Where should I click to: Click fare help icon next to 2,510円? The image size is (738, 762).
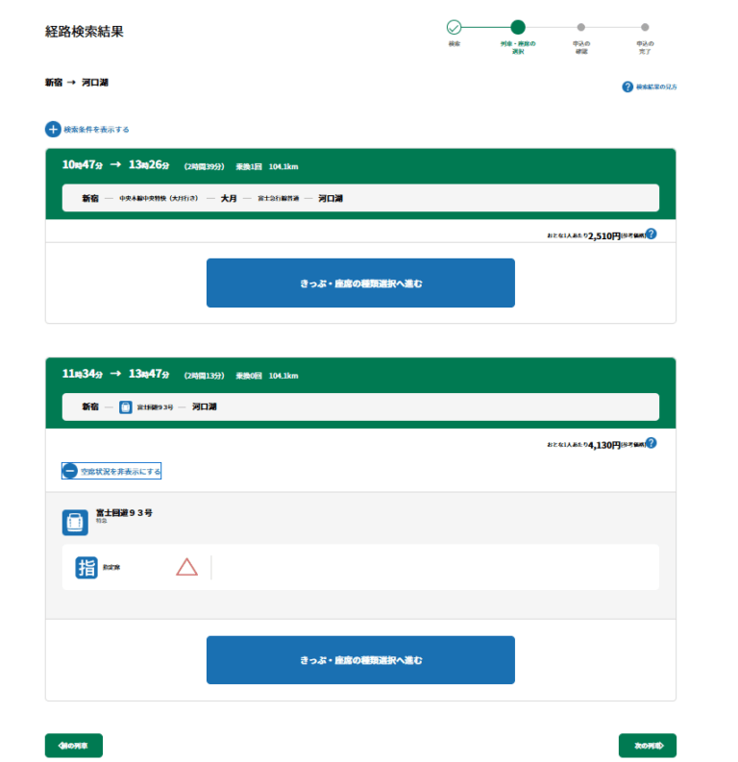click(x=651, y=234)
